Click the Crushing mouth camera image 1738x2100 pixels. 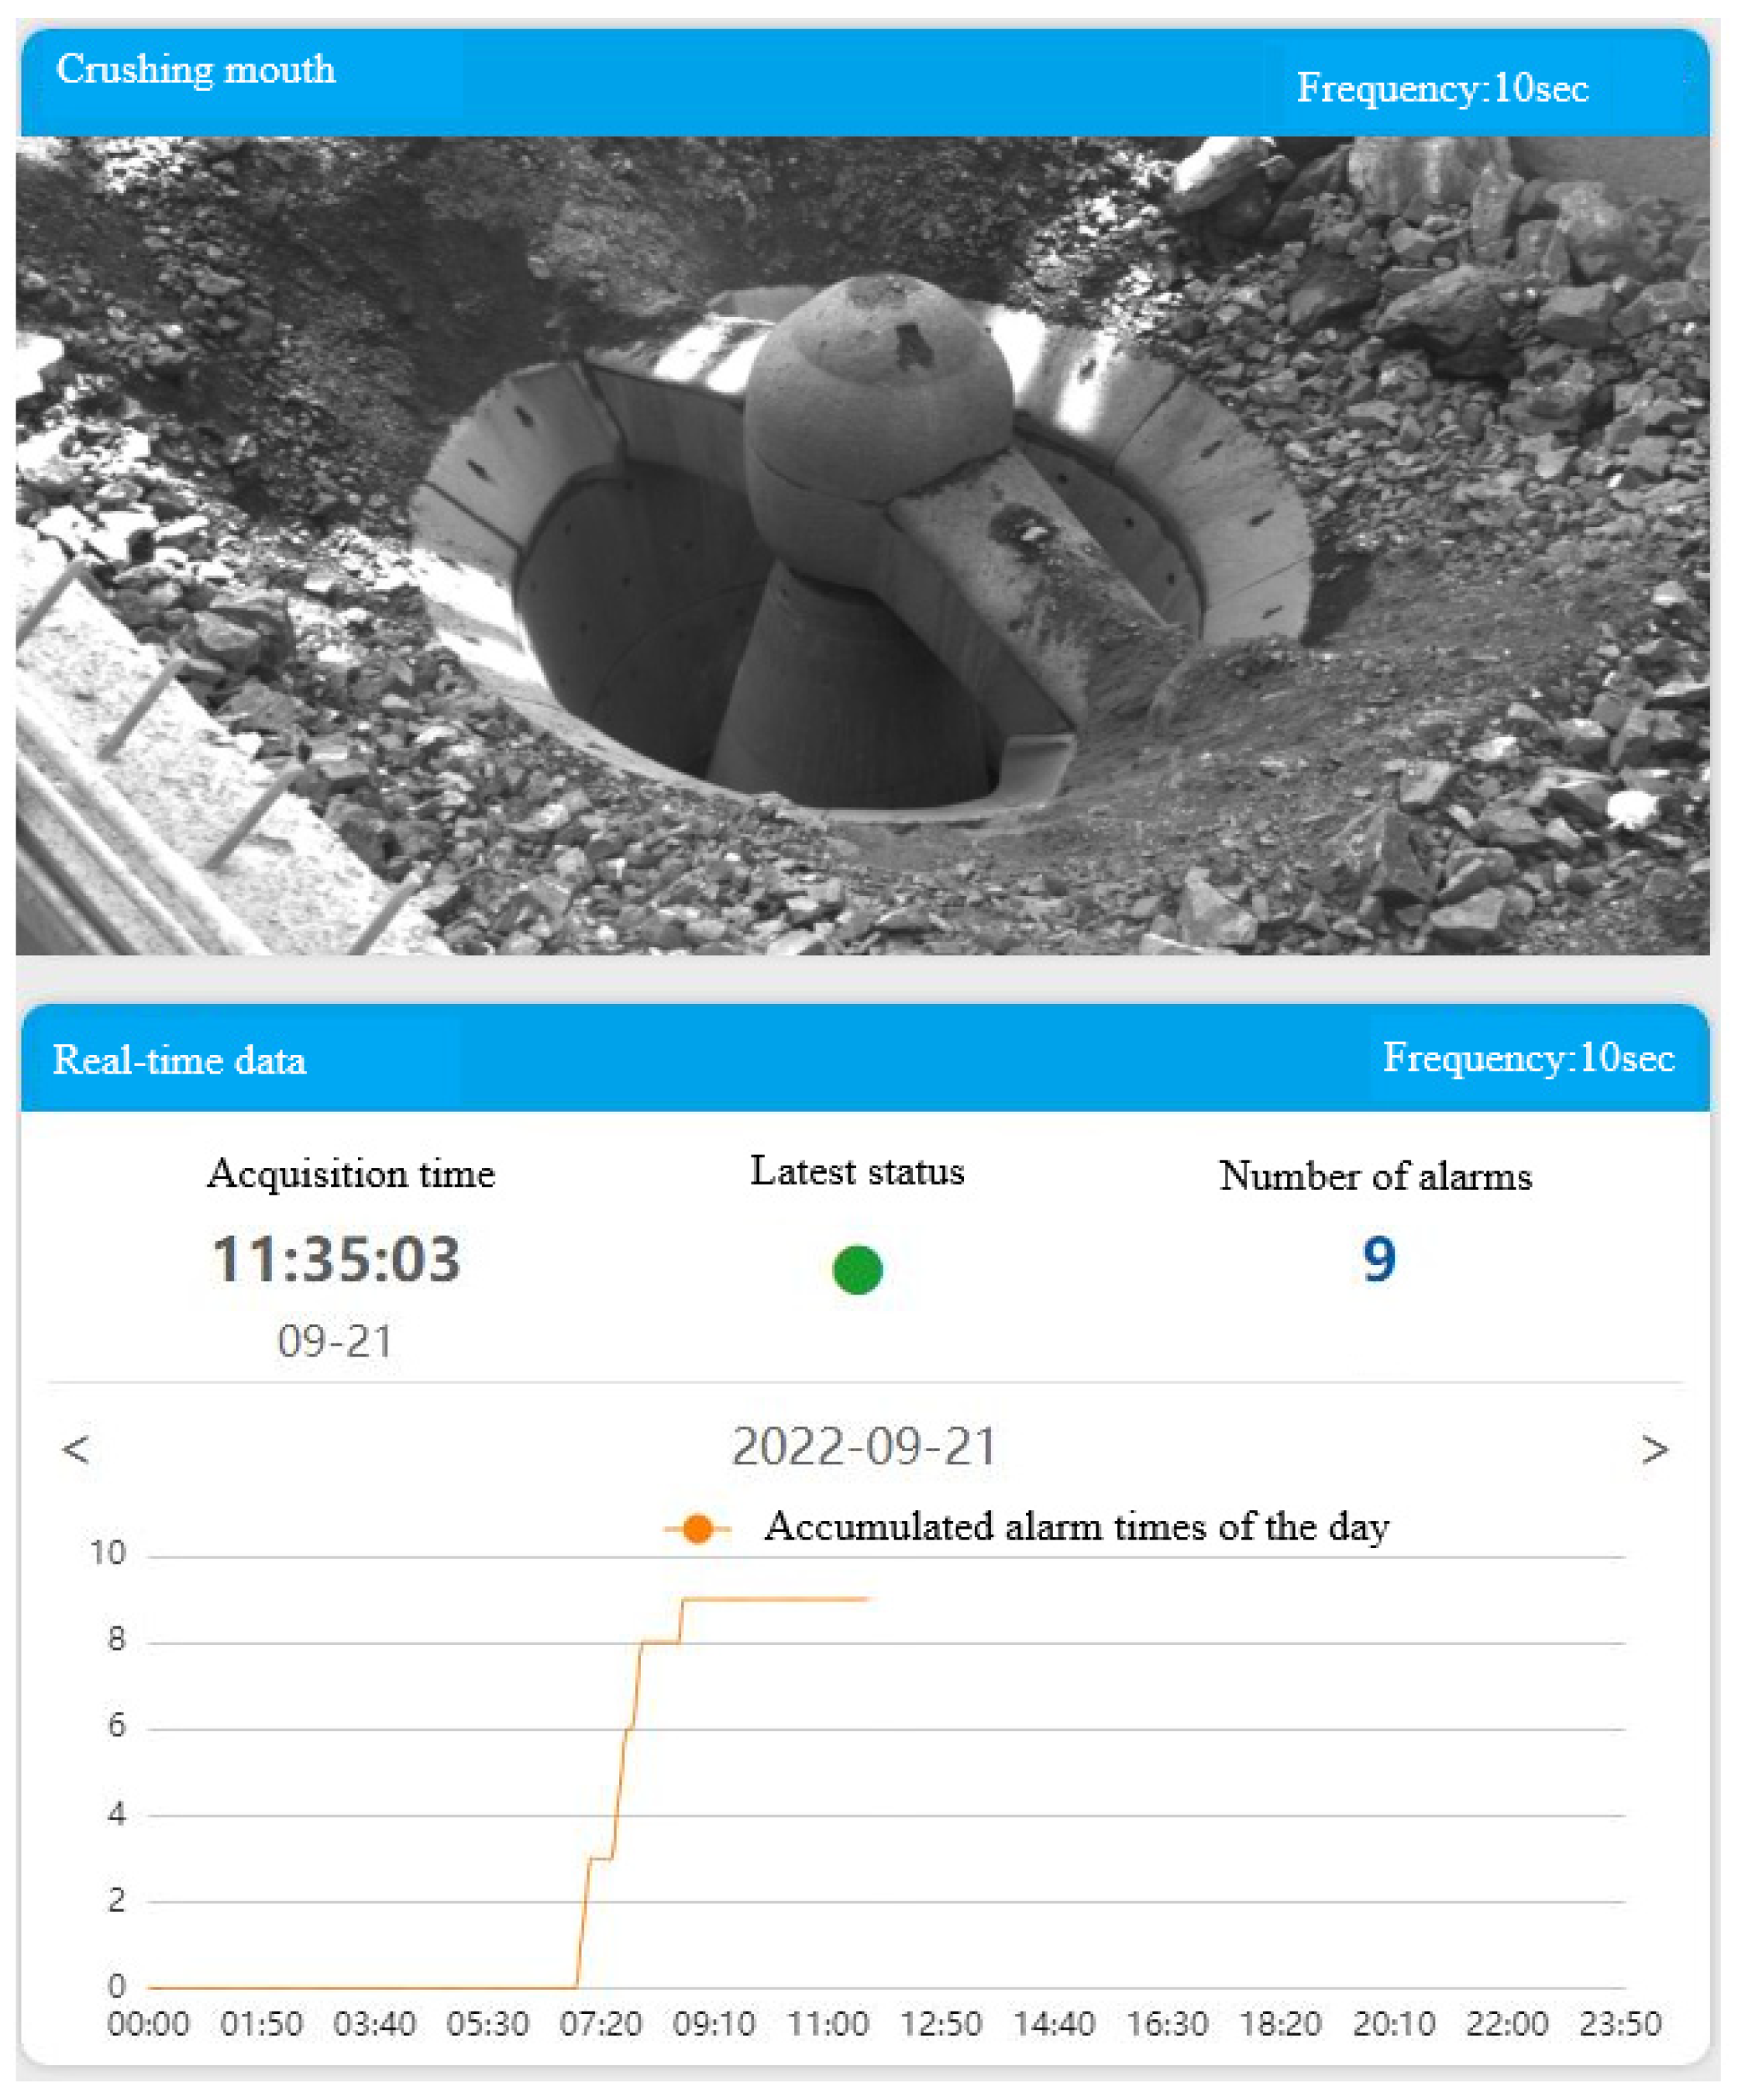pyautogui.click(x=862, y=545)
